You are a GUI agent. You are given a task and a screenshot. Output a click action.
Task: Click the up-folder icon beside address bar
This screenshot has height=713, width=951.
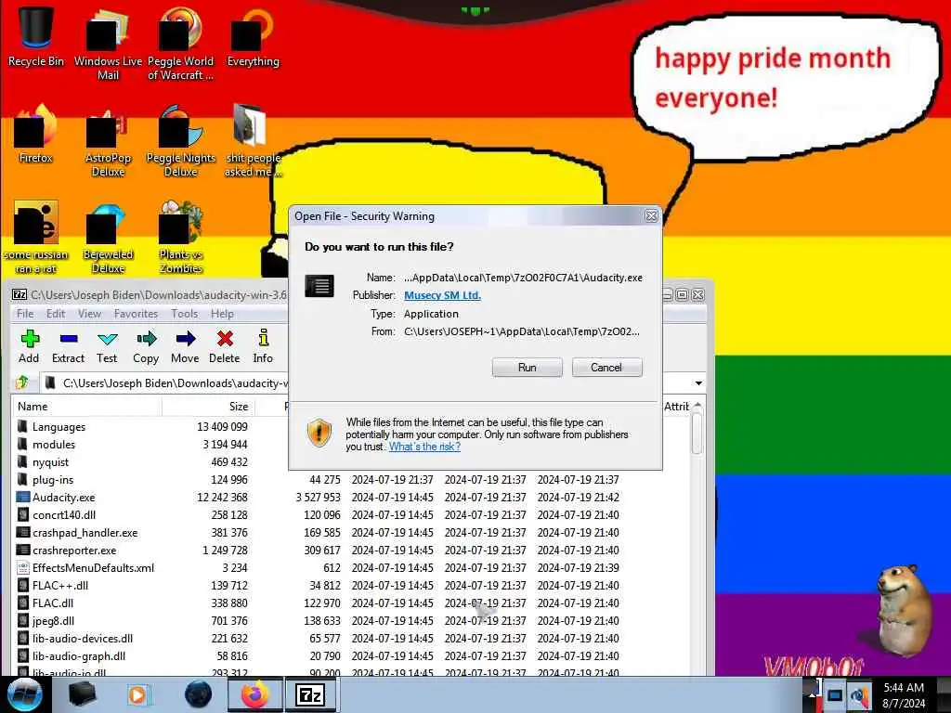23,382
